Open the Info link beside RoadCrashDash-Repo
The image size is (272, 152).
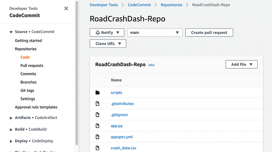tap(151, 65)
